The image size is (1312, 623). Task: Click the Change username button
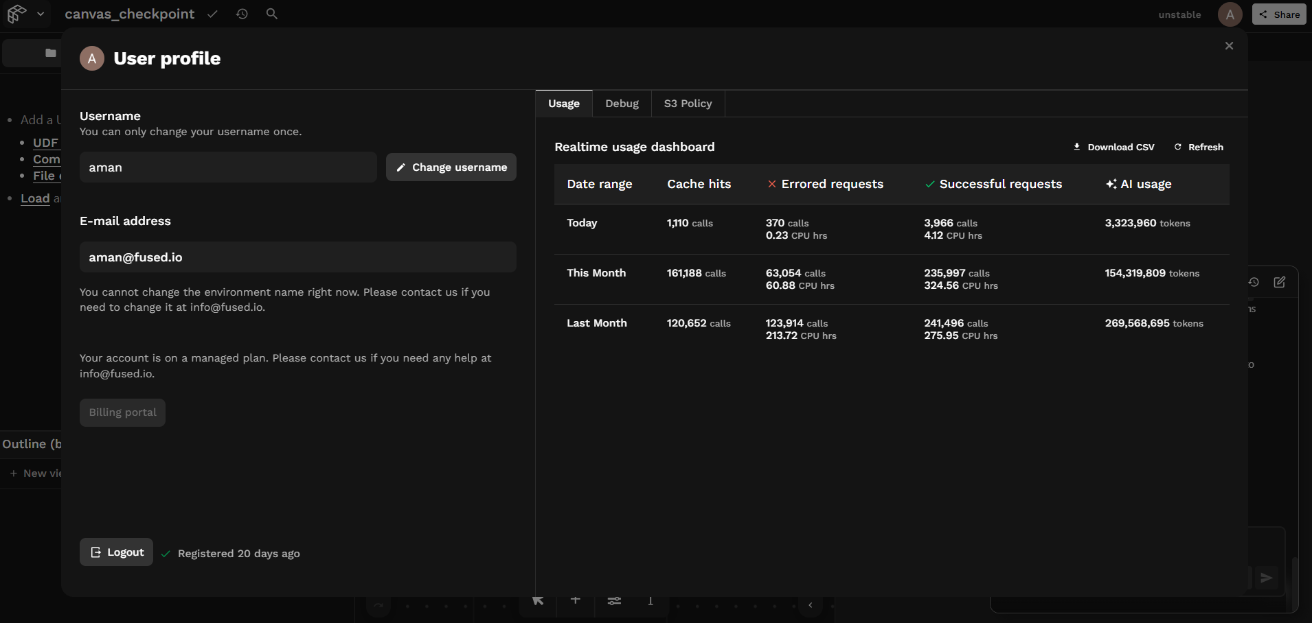451,167
